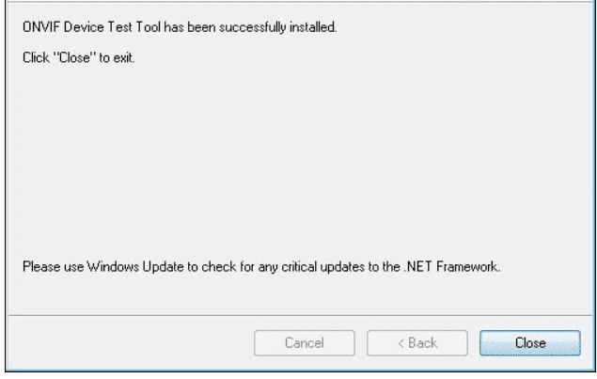
Task: Click the words 'to exit.' in the second line
Action: [117, 58]
